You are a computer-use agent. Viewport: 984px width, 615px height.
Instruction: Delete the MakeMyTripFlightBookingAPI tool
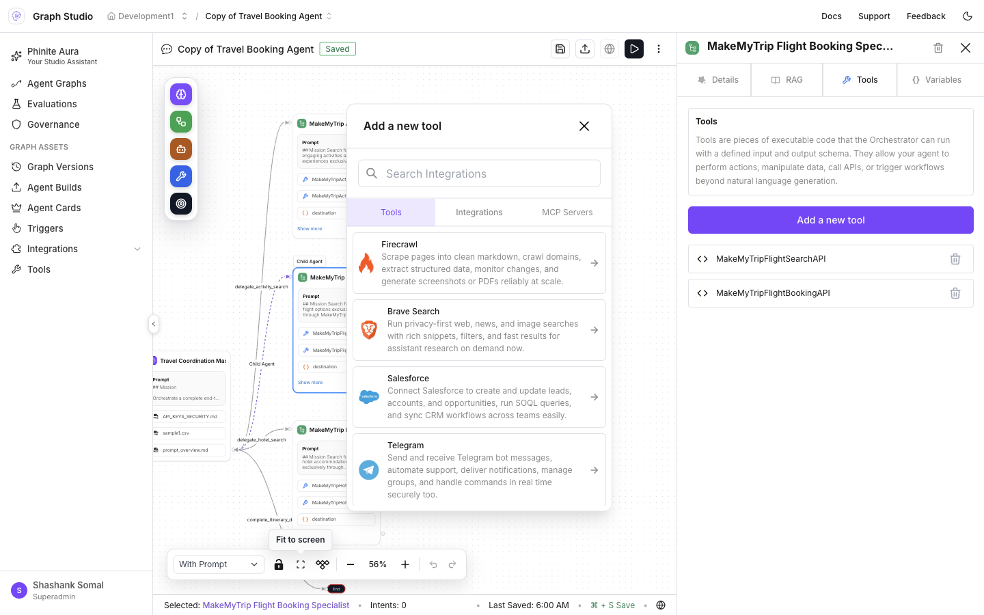coord(955,293)
